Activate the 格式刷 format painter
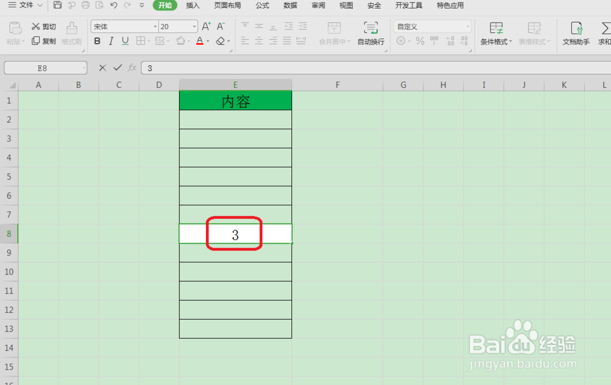 [71, 34]
